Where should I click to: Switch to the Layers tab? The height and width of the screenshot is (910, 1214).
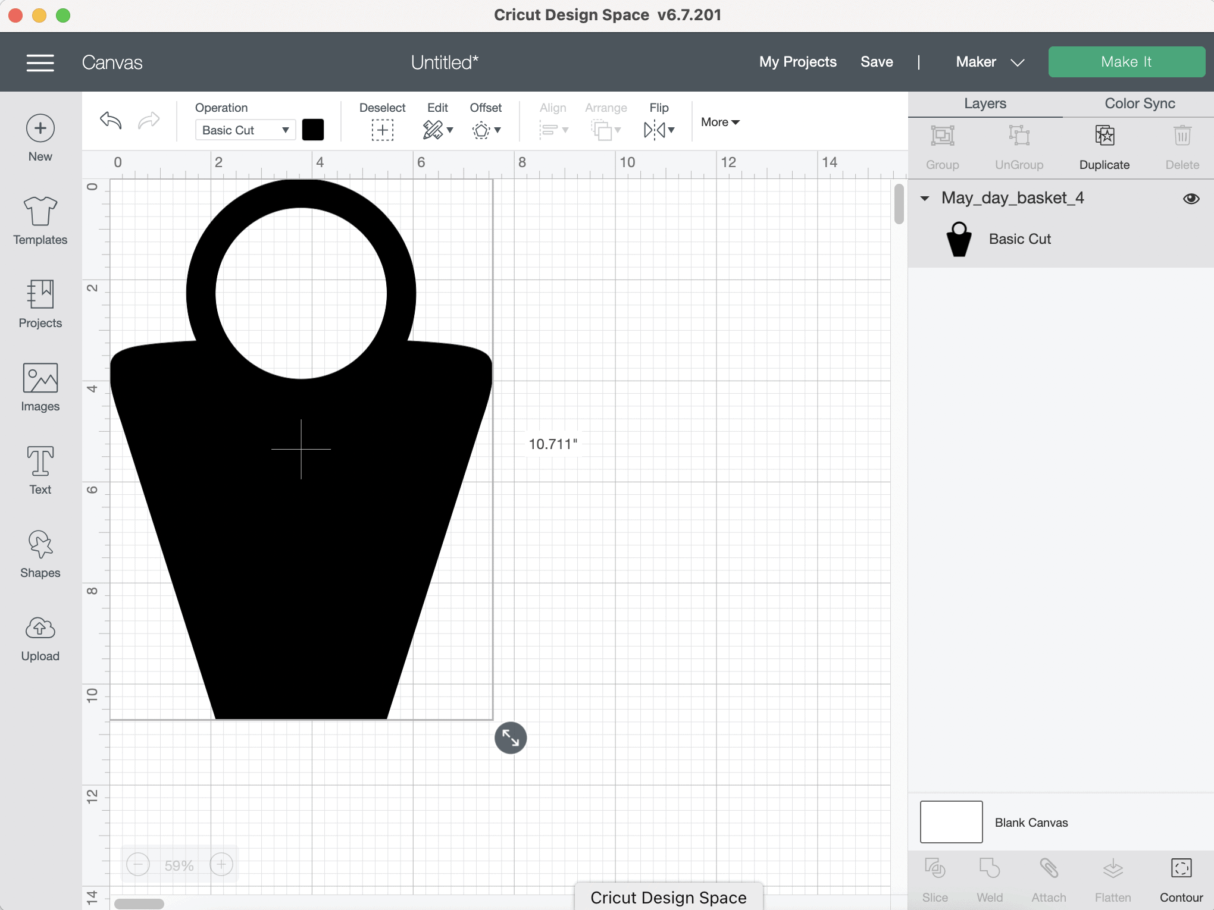[985, 103]
